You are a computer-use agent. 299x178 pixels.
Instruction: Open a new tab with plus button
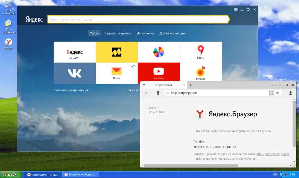(190, 85)
